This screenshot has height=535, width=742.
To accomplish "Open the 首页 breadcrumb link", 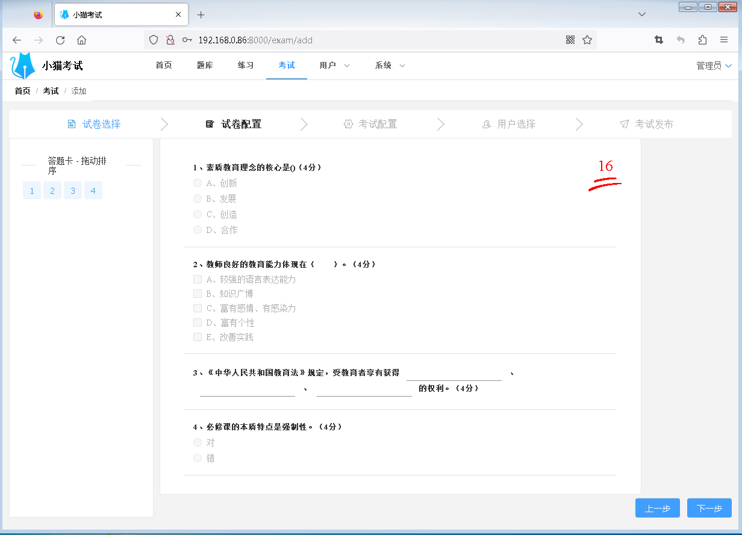I will (x=22, y=90).
